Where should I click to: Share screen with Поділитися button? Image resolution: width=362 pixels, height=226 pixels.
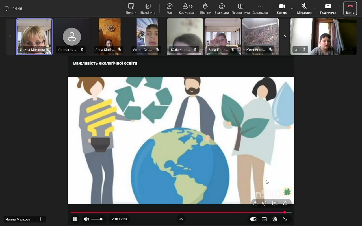point(328,8)
